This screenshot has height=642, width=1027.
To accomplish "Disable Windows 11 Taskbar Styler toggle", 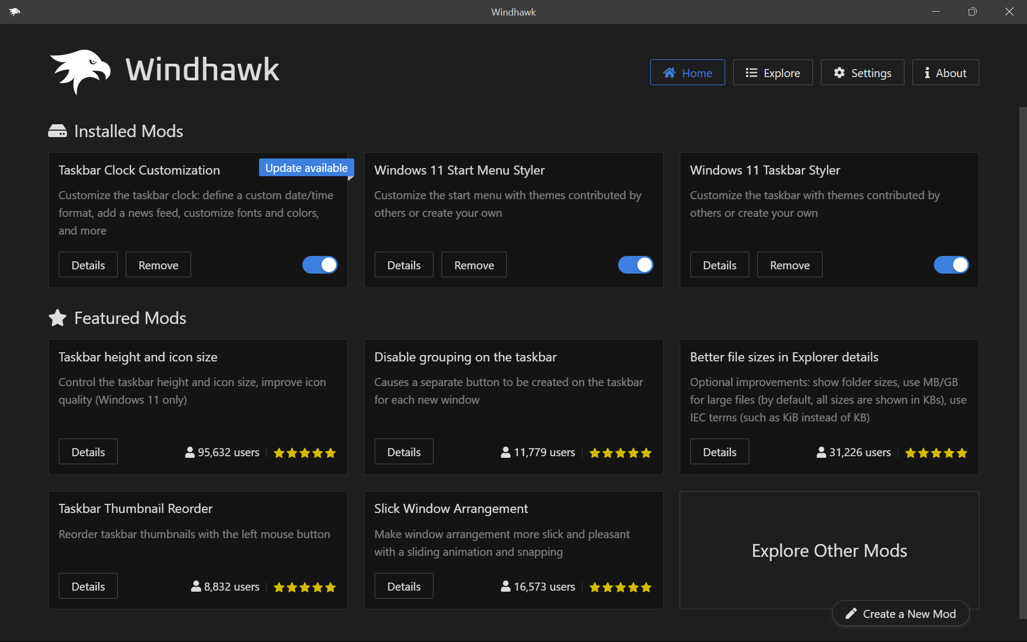I will pyautogui.click(x=952, y=265).
